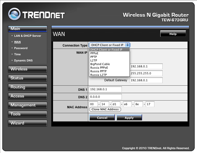Click the Default Gateway field
The height and width of the screenshot is (153, 197).
(x=146, y=80)
